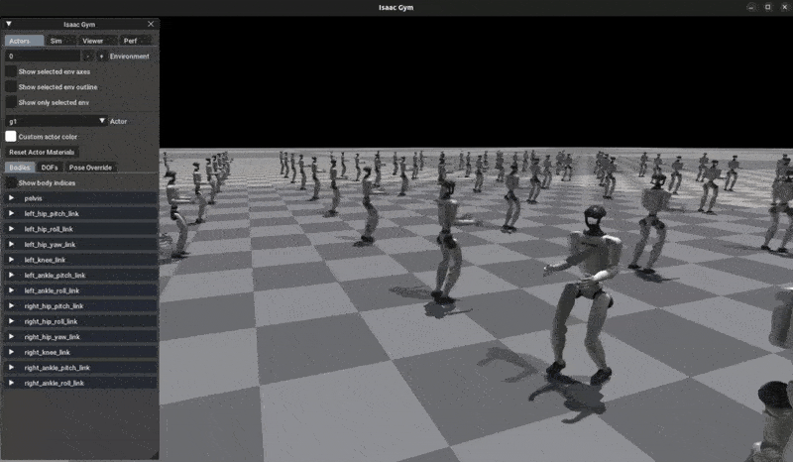The width and height of the screenshot is (793, 462).
Task: Click the Reset Actor Materials button
Action: tap(42, 152)
